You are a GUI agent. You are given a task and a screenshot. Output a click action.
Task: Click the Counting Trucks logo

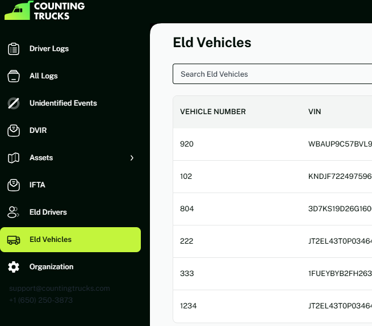click(44, 11)
